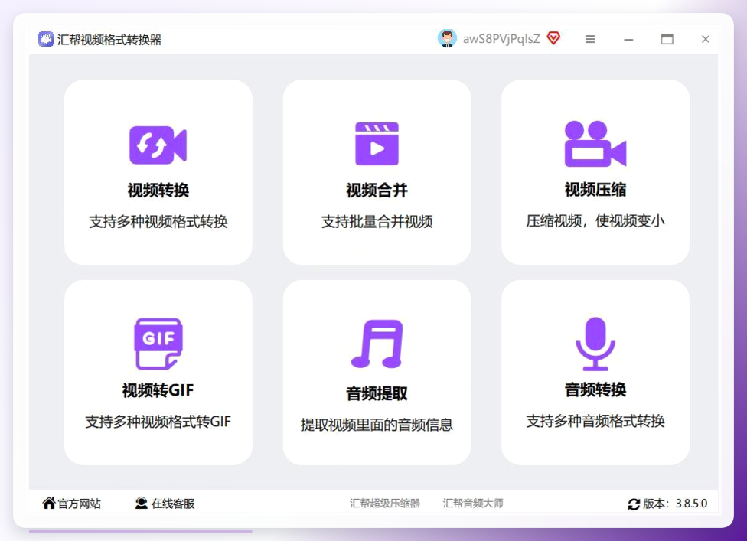747x541 pixels.
Task: Click the window title 汇帮视频格式转换器
Action: click(109, 40)
